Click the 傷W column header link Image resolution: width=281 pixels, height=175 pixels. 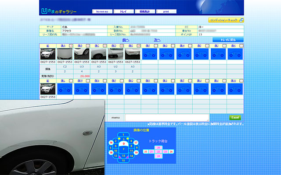tap(233, 81)
